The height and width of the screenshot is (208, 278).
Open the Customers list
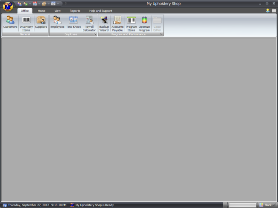click(x=10, y=23)
